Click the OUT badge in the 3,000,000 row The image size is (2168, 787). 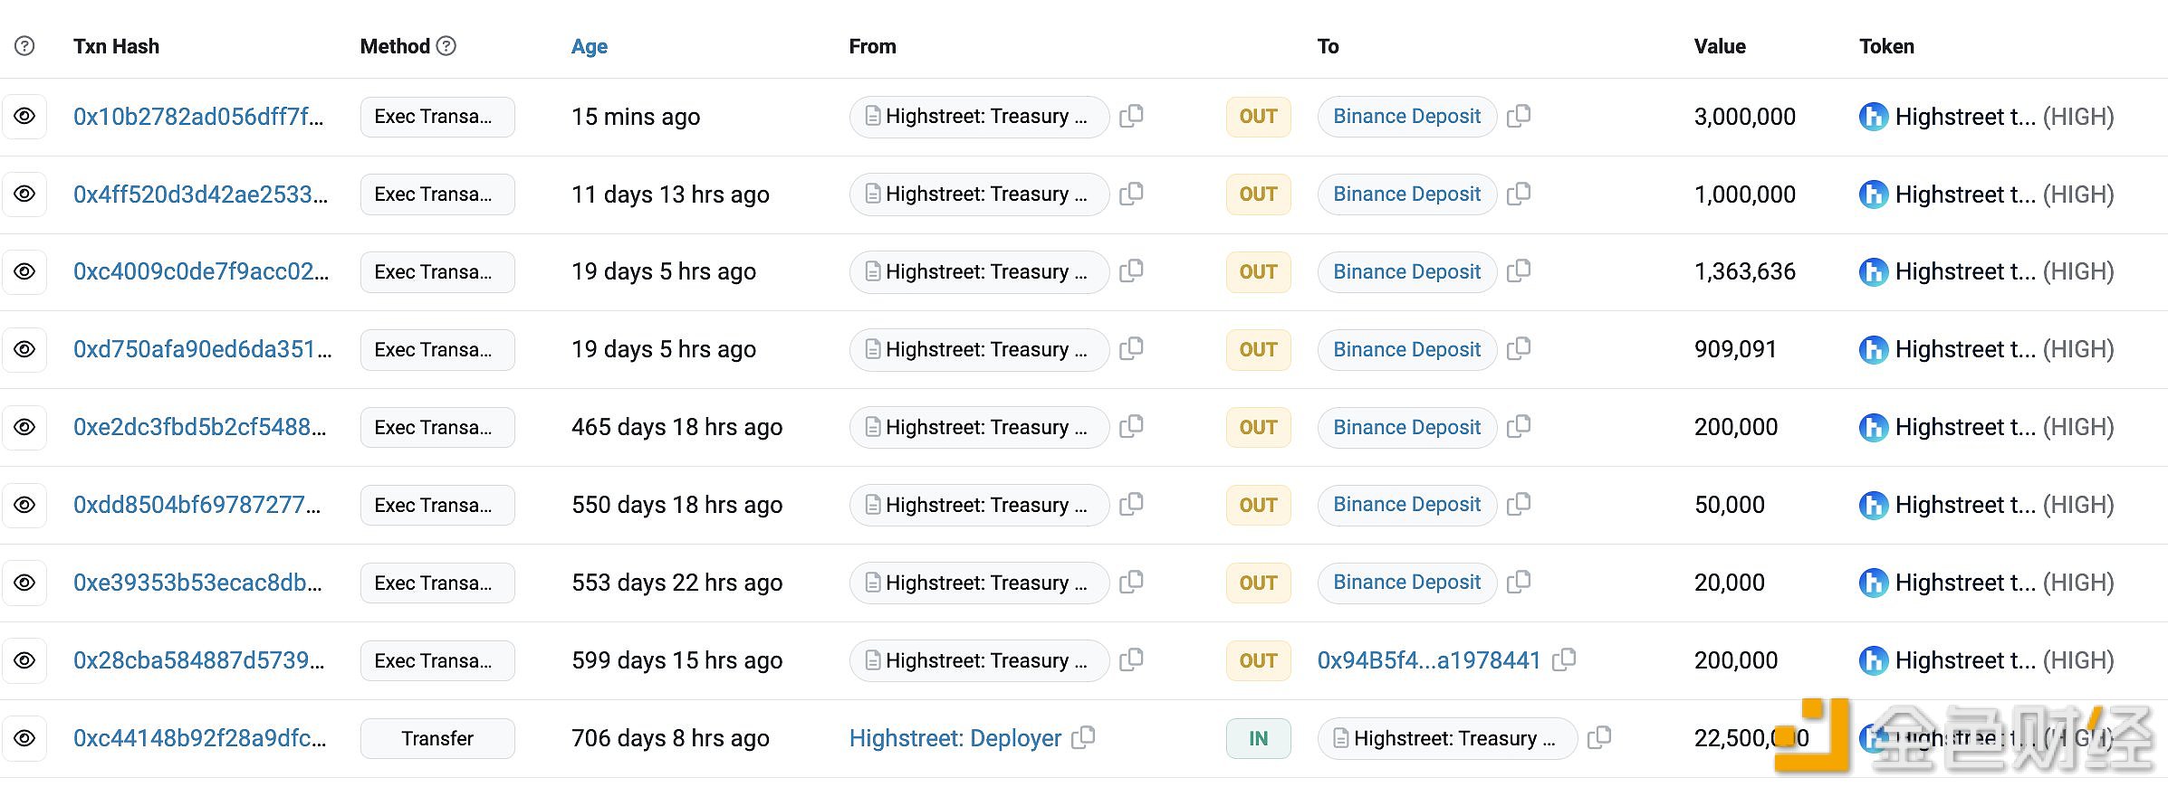point(1258,117)
